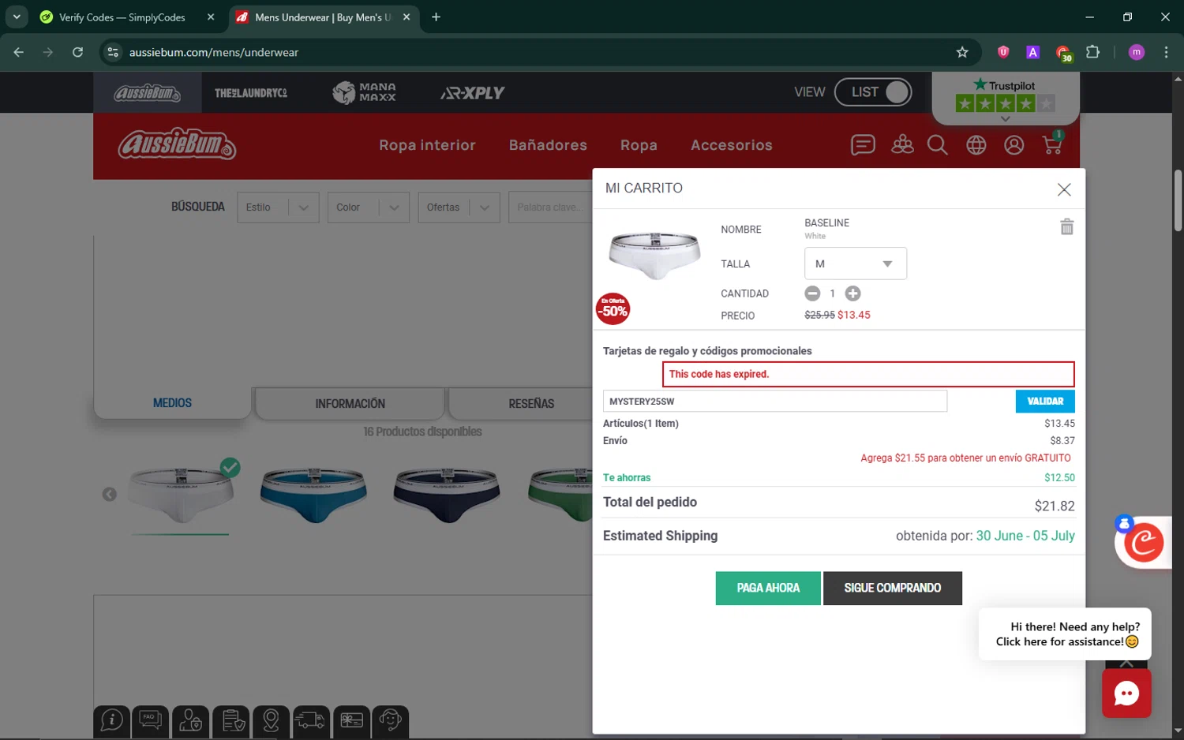Viewport: 1184px width, 740px height.
Task: Click the AussieBum logo in red header
Action: coord(177,144)
